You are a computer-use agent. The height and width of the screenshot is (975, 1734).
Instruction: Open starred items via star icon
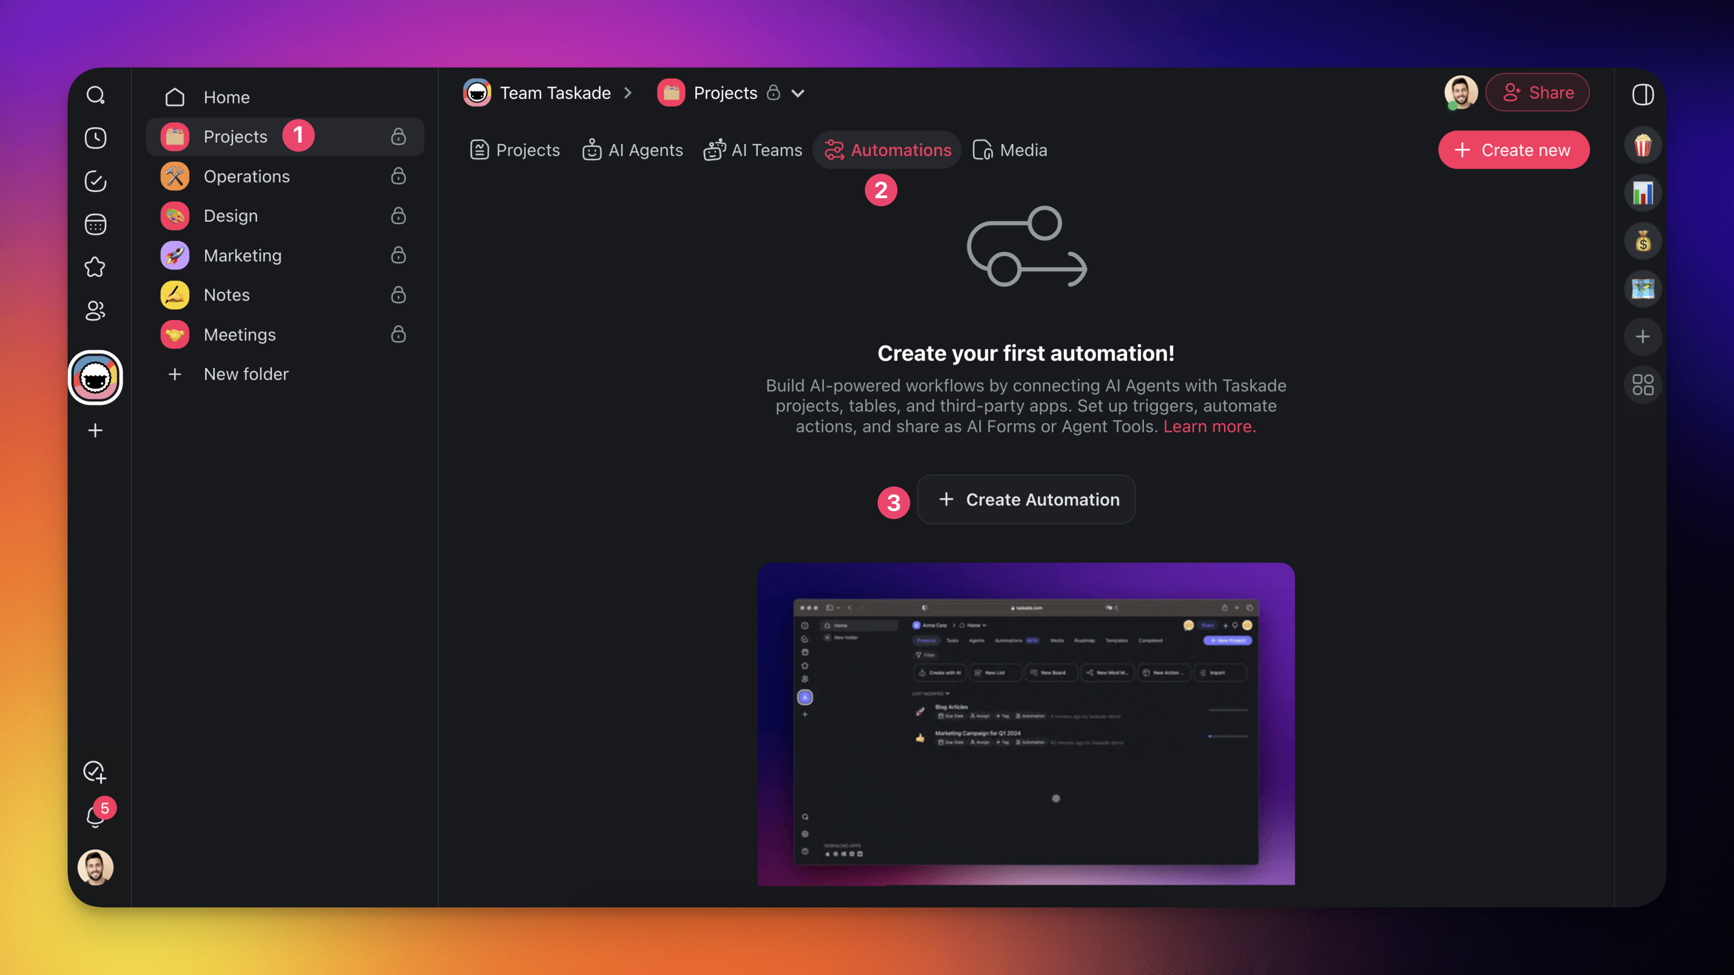[95, 267]
